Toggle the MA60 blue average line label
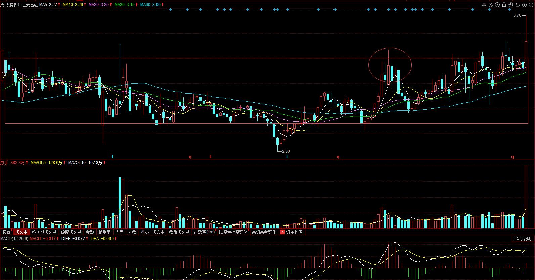The width and height of the screenshot is (535, 280). [152, 5]
